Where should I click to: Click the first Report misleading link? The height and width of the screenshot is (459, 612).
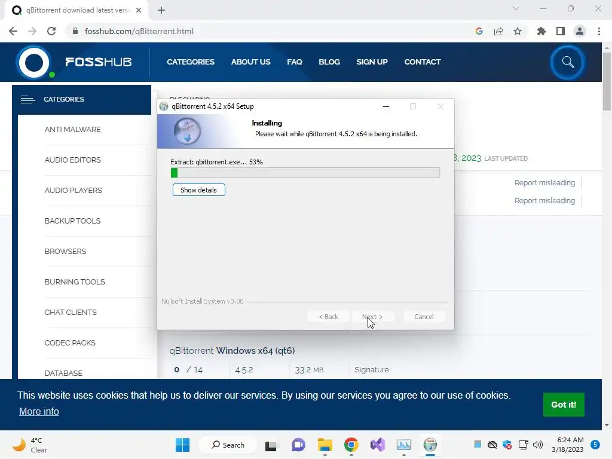[x=544, y=183]
